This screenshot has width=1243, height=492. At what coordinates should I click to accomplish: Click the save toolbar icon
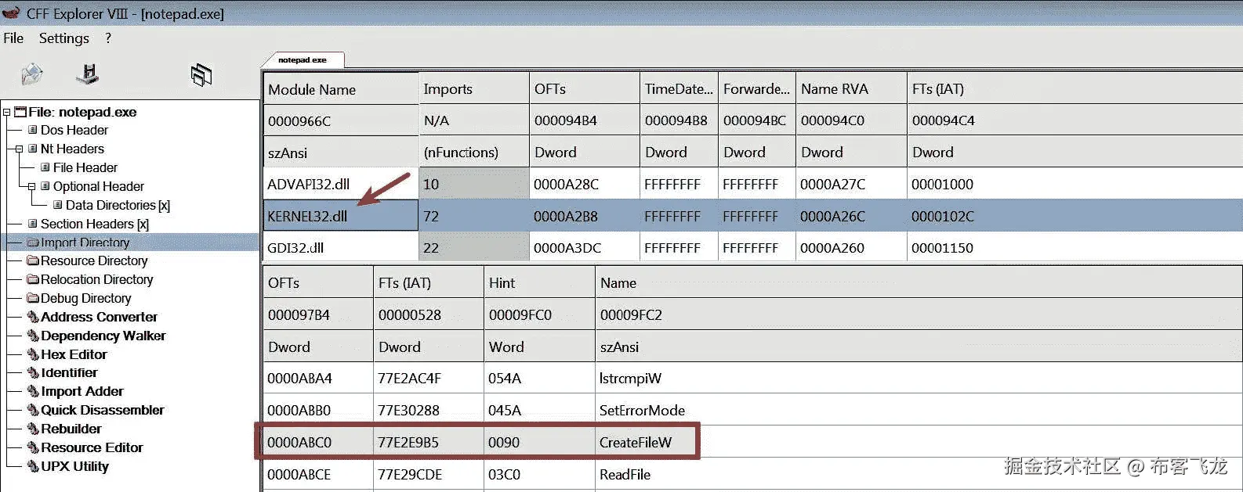[x=88, y=74]
